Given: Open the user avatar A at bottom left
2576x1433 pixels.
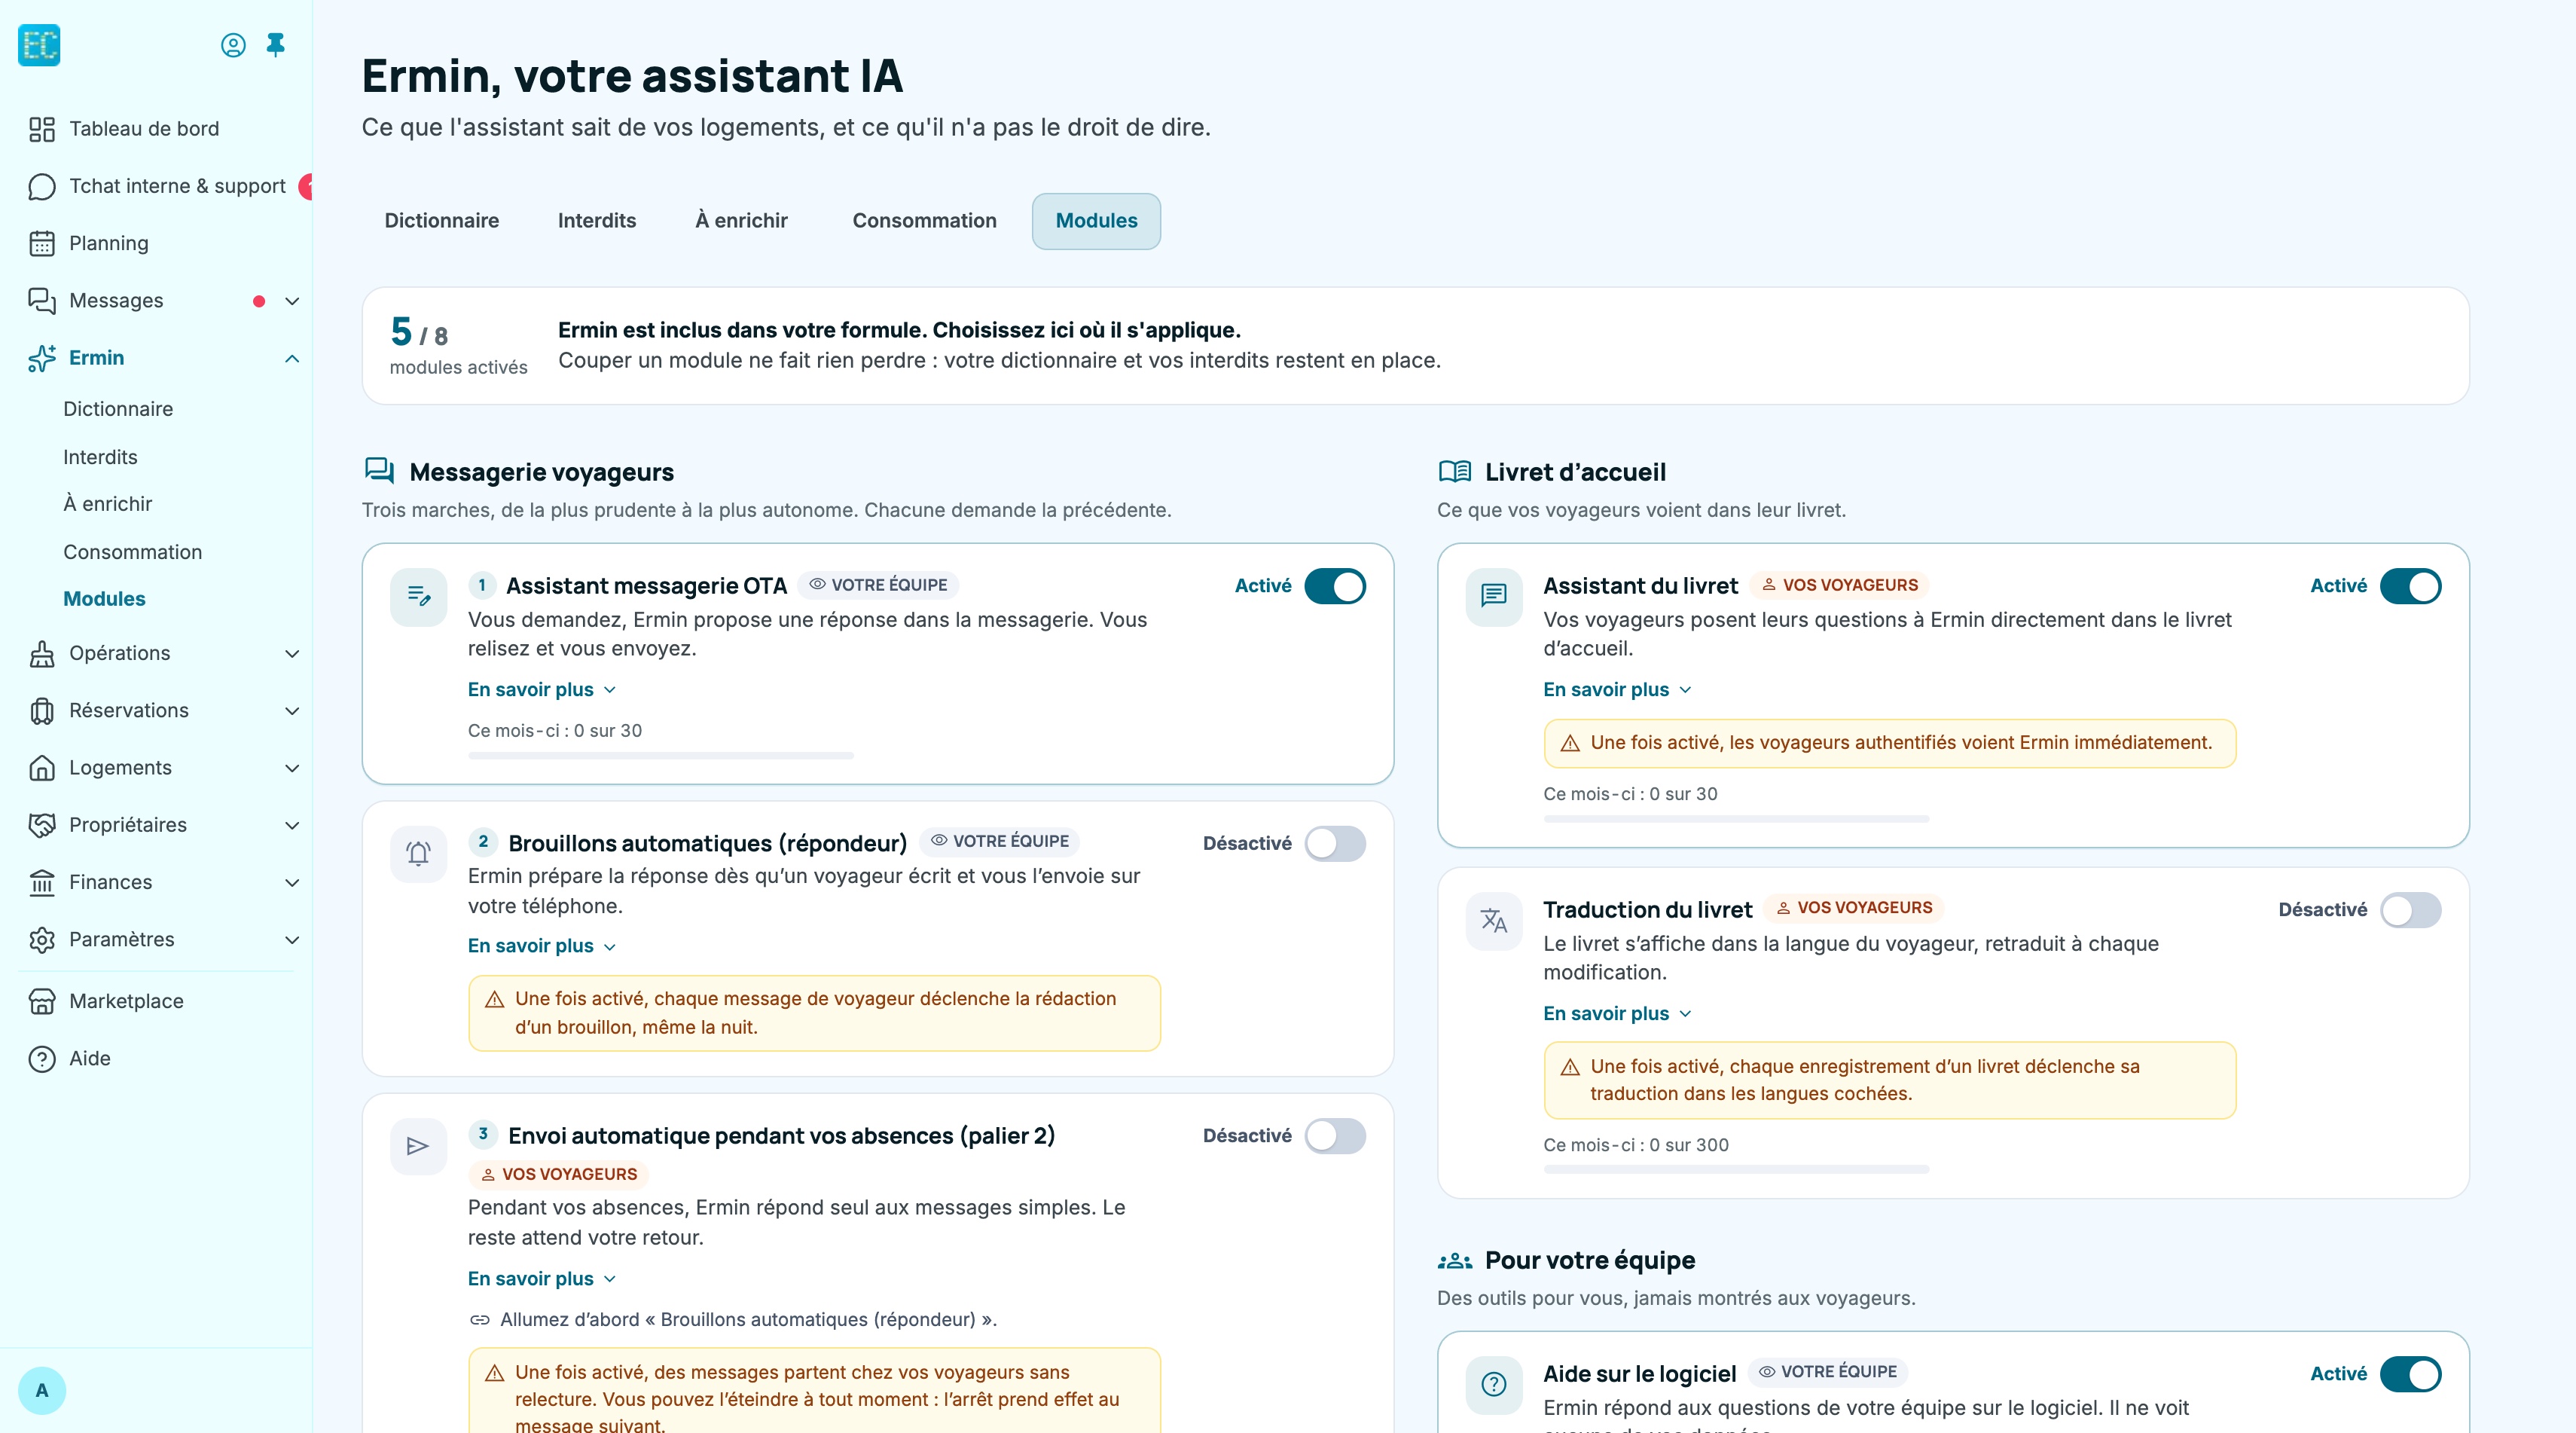Looking at the screenshot, I should (x=42, y=1390).
